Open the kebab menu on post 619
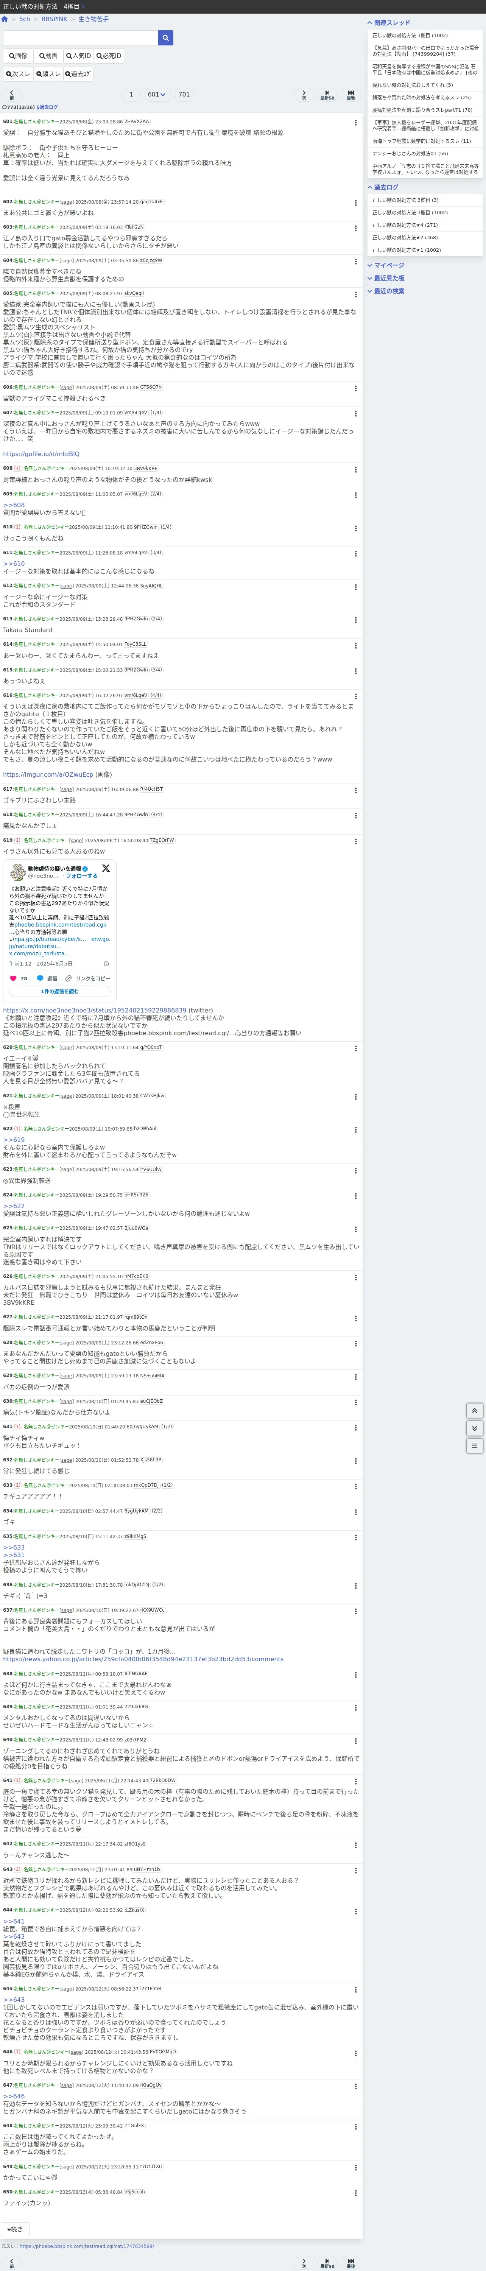 click(355, 842)
